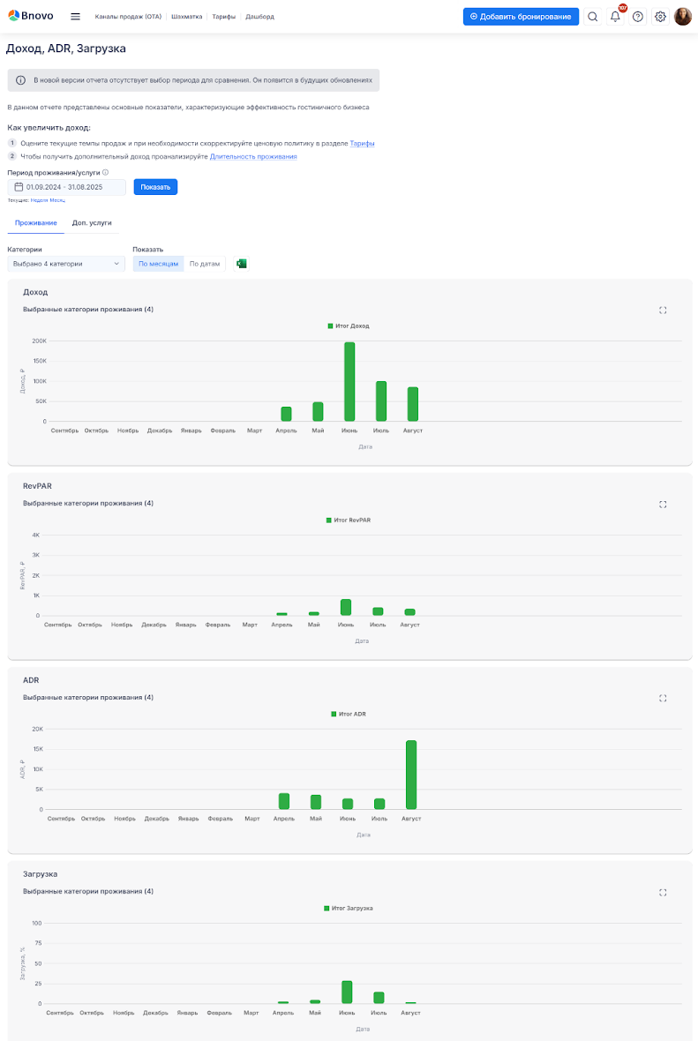Open Каналы продаж (OTA) menu item
698x1041 pixels.
[128, 16]
